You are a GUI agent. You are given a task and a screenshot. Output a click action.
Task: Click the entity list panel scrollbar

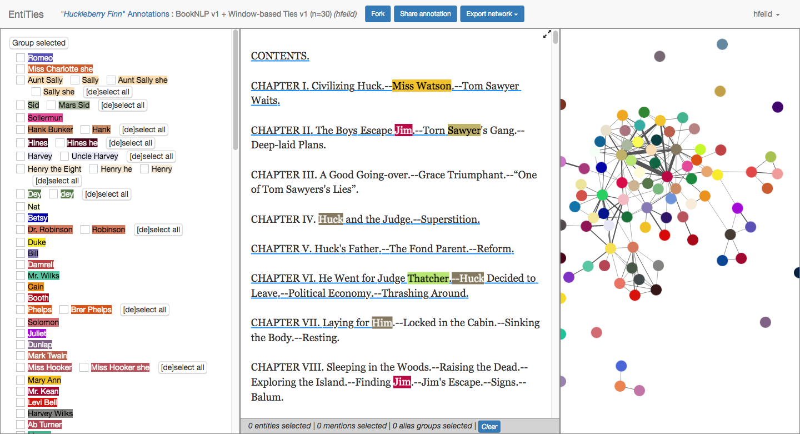pos(236,89)
